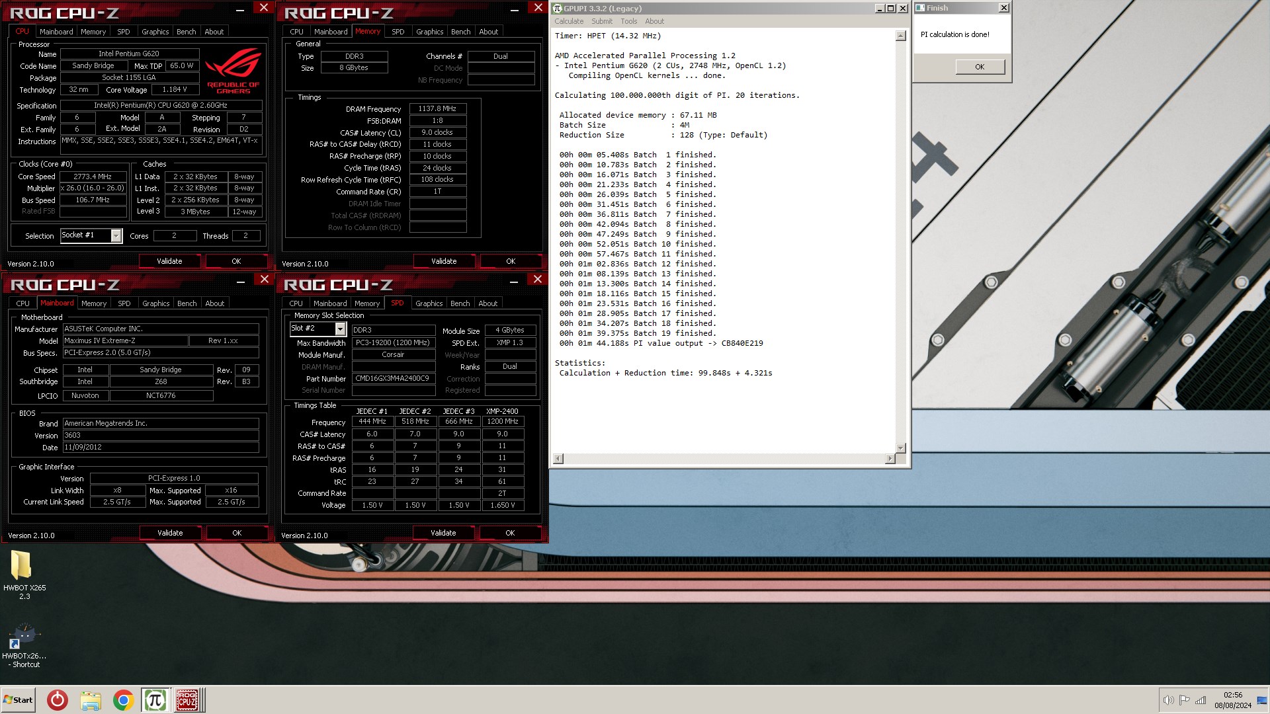Click the network signal tray icon
Screen dimensions: 1270x714
pyautogui.click(x=1201, y=700)
